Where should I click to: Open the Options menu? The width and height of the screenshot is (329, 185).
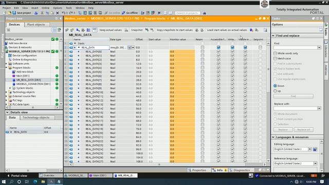coord(58,8)
